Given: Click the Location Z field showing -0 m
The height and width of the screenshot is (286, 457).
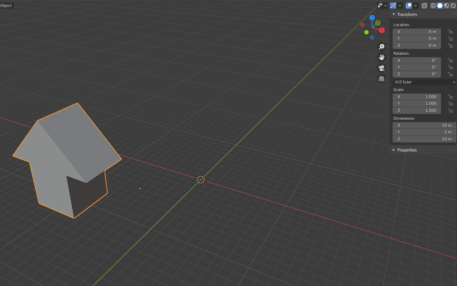Looking at the screenshot, I should tap(417, 46).
